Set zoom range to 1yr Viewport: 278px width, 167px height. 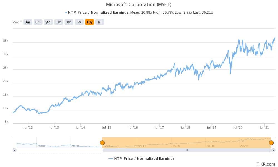coord(58,22)
